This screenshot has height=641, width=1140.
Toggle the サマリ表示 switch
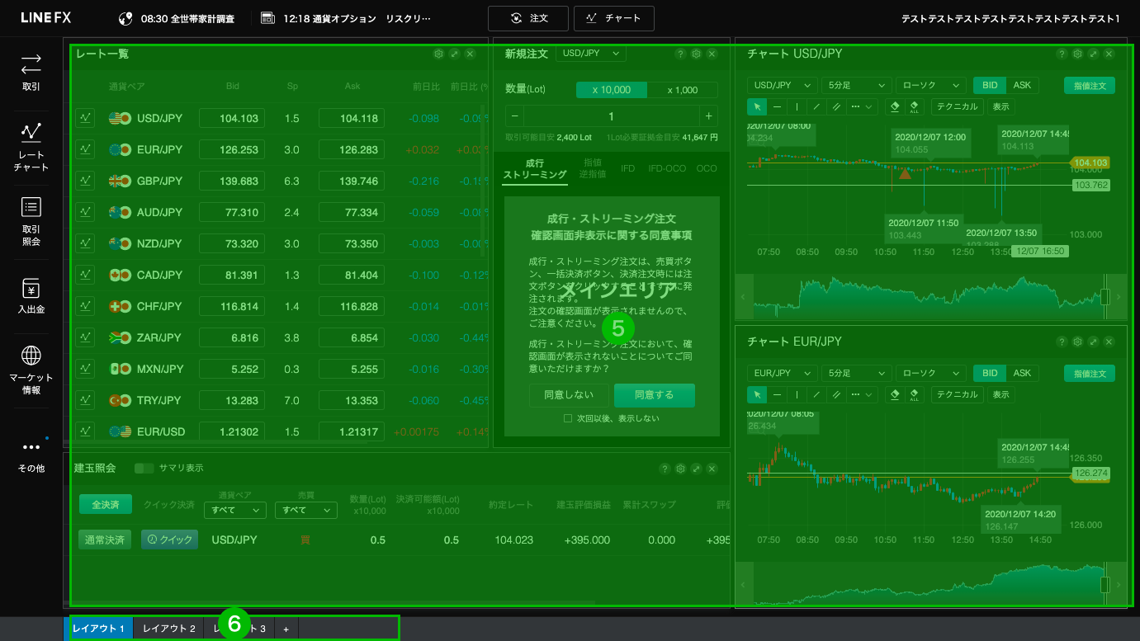(x=144, y=469)
